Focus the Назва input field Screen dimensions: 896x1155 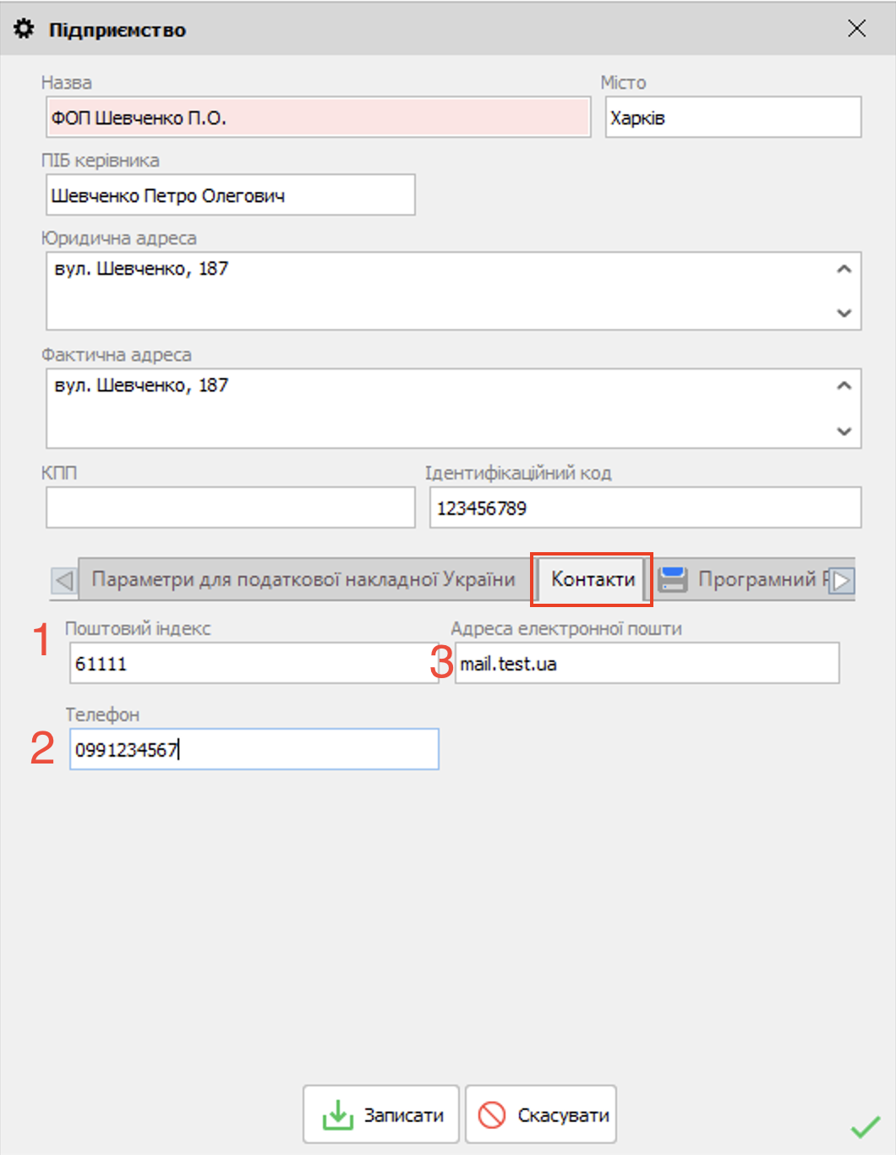(318, 118)
